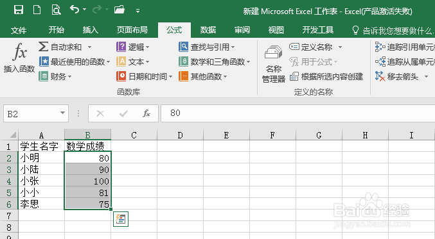Click the formula bar confirm checkmark icon

(123, 113)
